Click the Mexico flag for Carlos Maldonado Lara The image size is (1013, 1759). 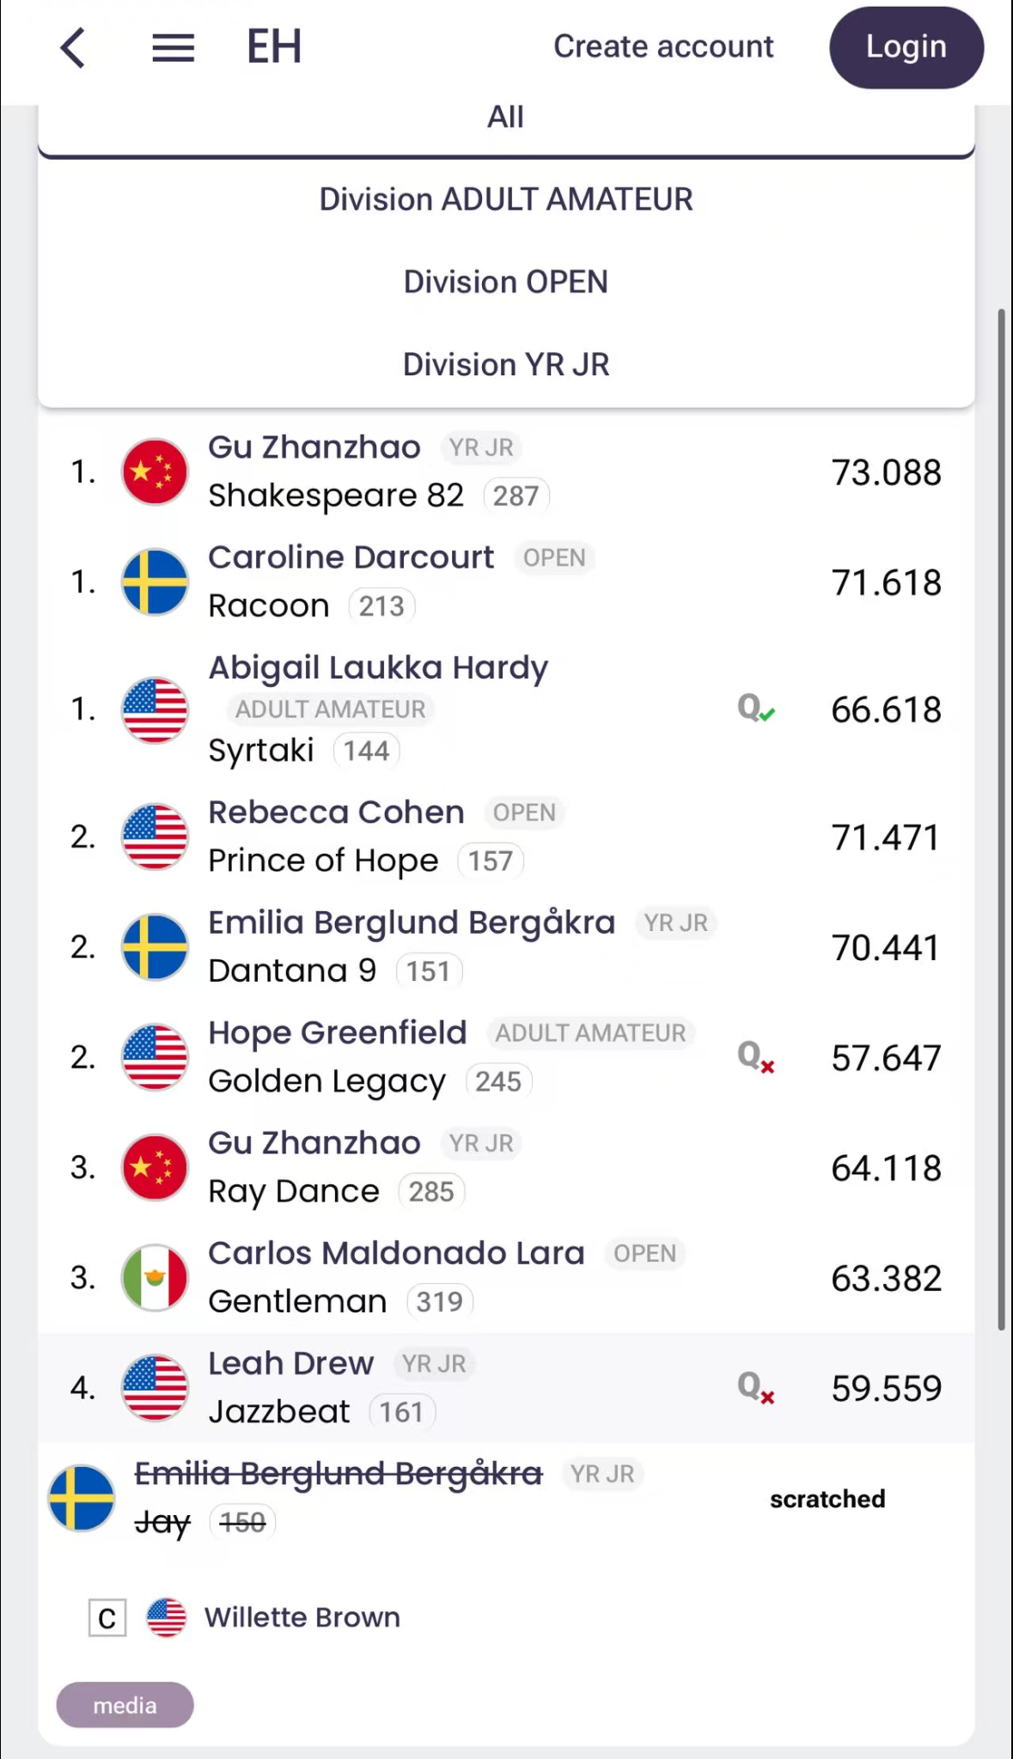point(155,1277)
